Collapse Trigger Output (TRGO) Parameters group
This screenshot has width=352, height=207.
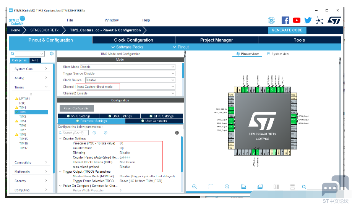click(x=60, y=172)
